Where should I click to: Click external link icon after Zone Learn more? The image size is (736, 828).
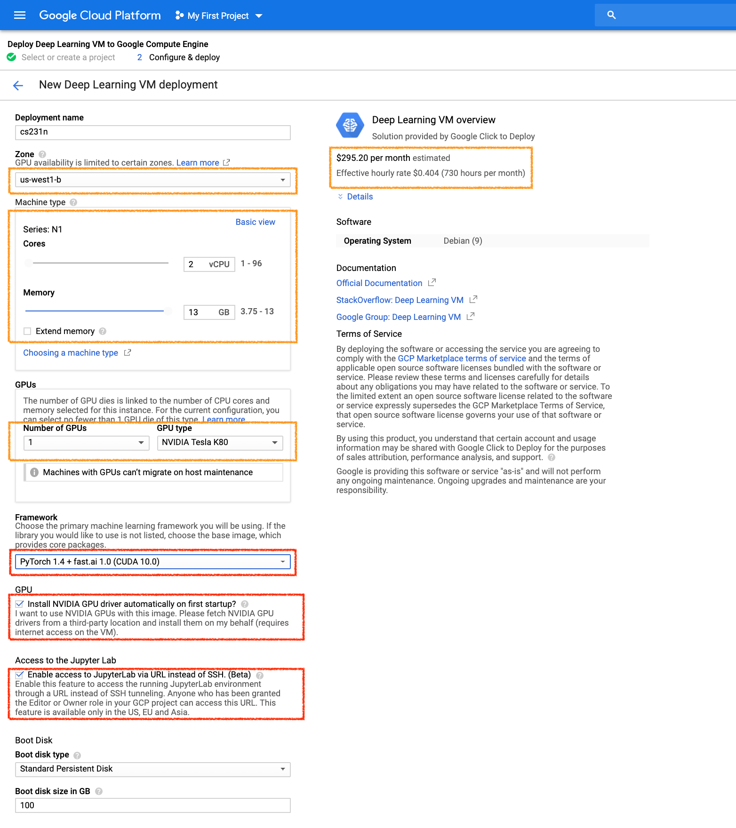(226, 162)
